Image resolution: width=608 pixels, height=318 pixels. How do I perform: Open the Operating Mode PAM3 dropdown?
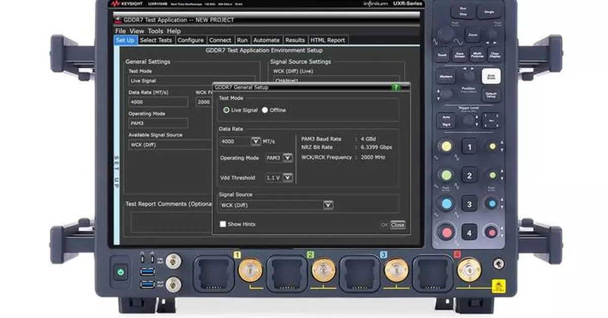coord(287,158)
